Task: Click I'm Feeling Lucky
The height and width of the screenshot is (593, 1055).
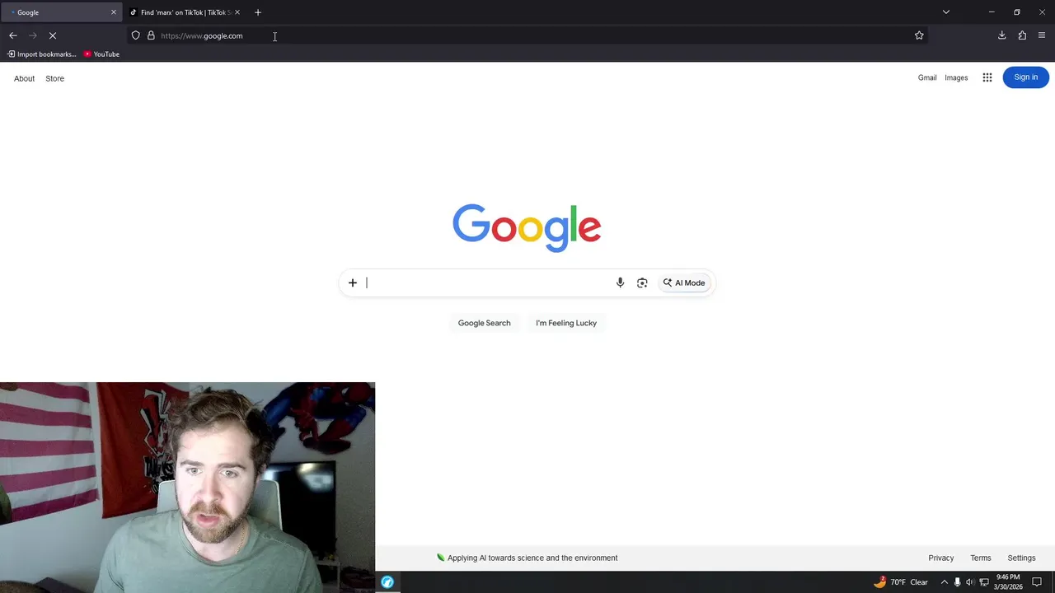Action: pos(566,323)
